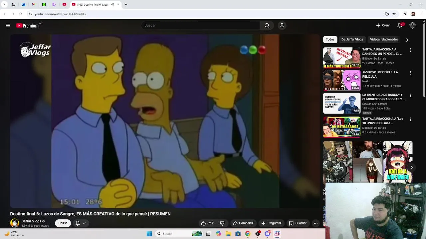Reload the page with the refresh icon
Image resolution: width=426 pixels, height=239 pixels.
tap(21, 14)
